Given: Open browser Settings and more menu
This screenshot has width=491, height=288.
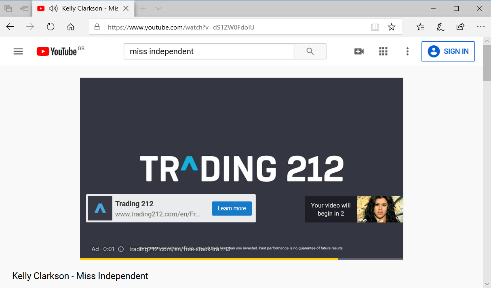Looking at the screenshot, I should point(480,27).
